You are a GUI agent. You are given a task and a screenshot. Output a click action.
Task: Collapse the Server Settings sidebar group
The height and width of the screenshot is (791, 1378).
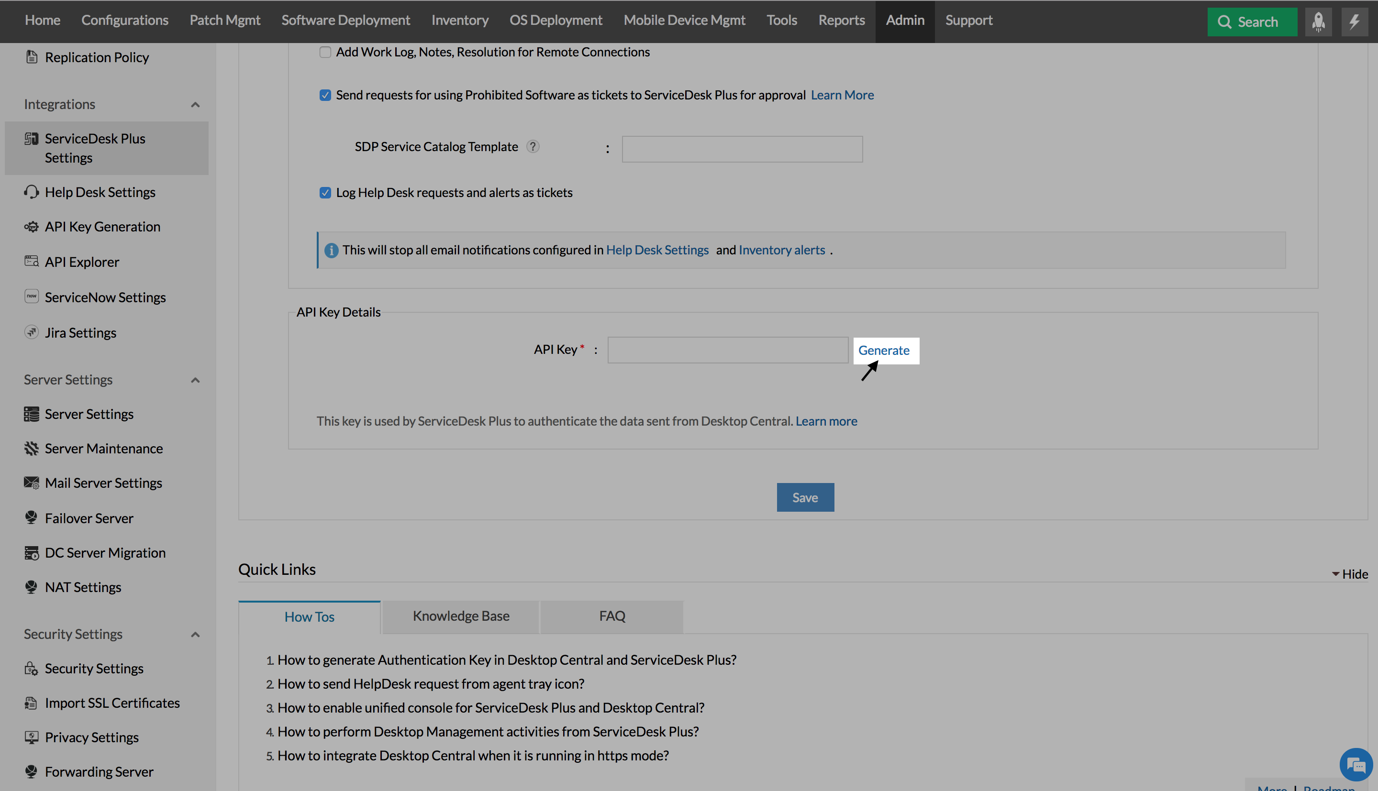pos(195,380)
